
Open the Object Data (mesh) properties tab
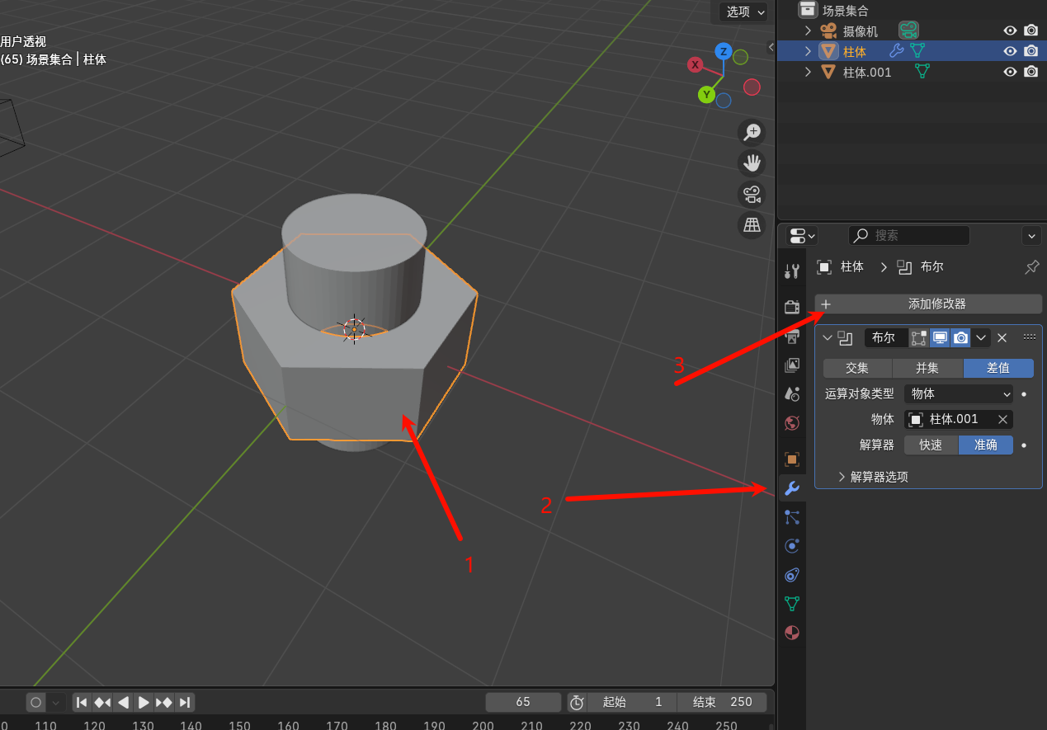(792, 604)
